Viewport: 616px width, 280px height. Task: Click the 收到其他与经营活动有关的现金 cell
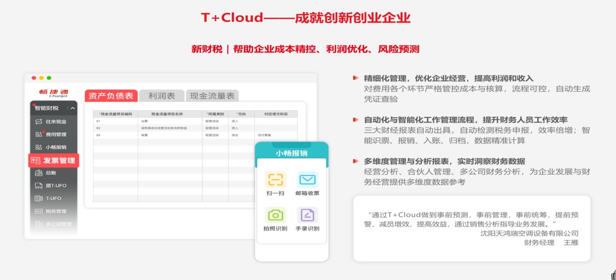pos(164,128)
